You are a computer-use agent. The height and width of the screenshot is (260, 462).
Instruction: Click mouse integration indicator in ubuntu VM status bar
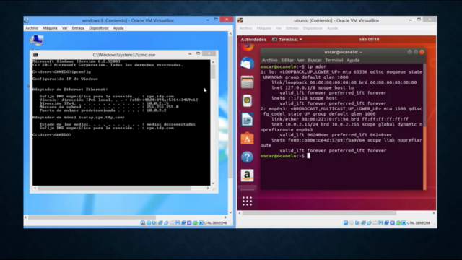(398, 223)
